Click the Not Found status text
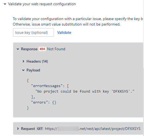The width and height of the screenshot is (144, 136). (x=56, y=49)
